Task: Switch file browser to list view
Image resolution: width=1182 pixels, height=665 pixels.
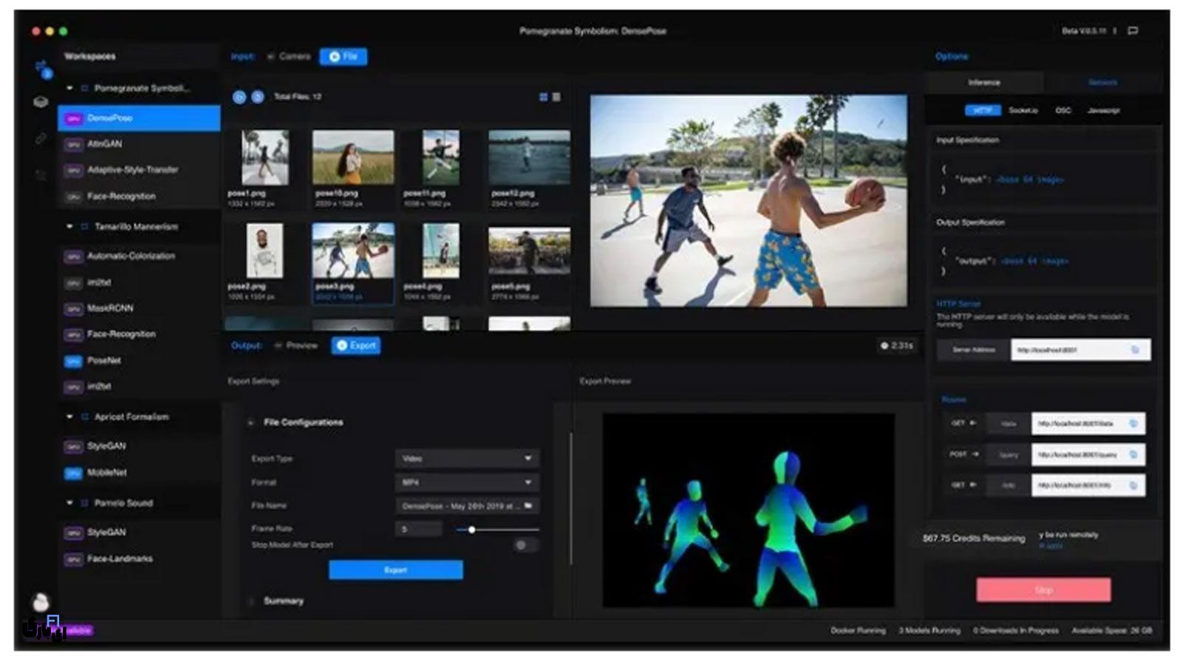Action: tap(556, 97)
